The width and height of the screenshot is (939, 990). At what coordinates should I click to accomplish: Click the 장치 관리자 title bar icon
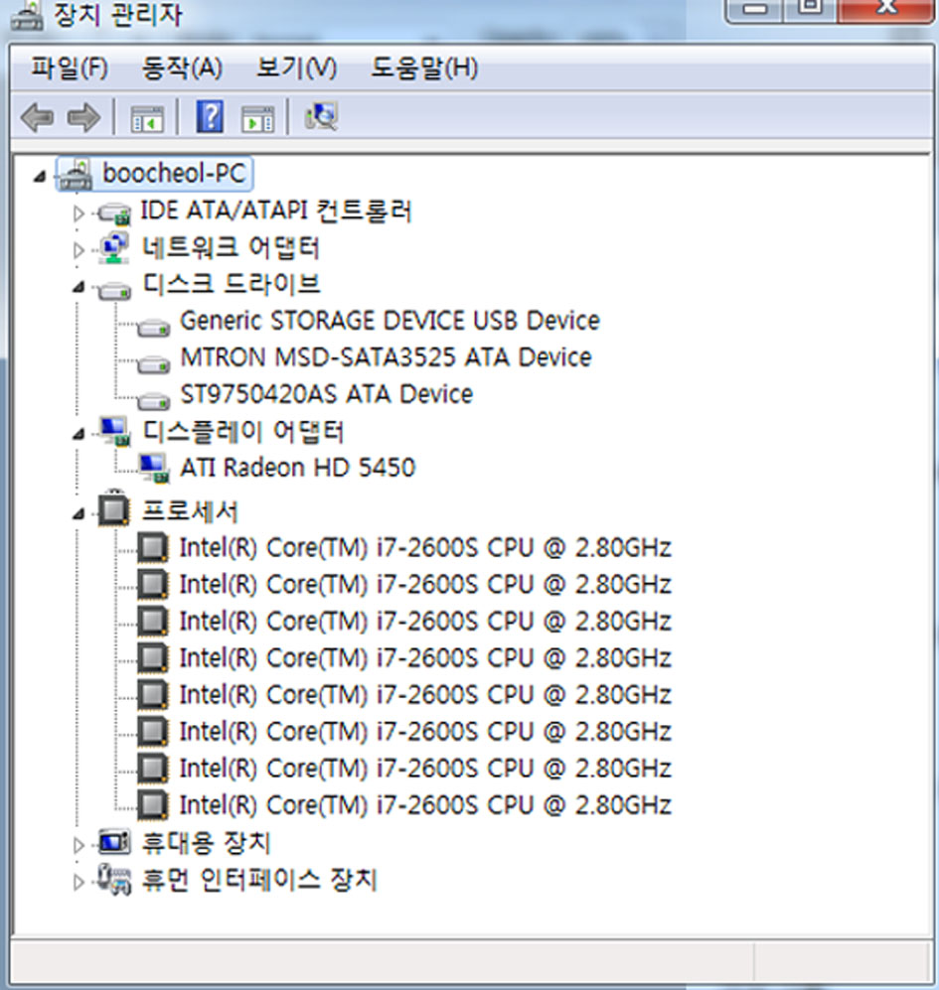27,15
